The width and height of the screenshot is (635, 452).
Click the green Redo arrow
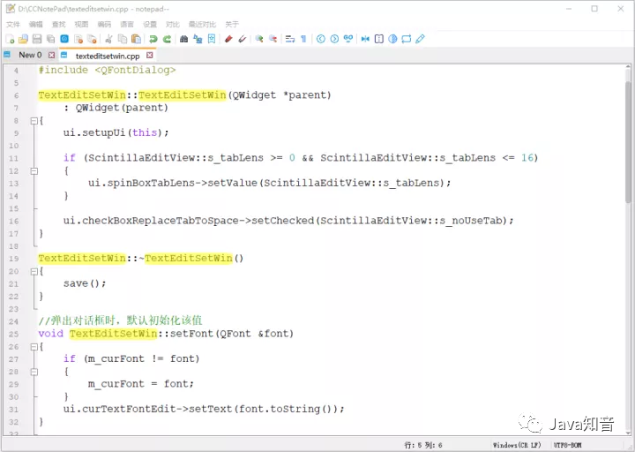(167, 39)
